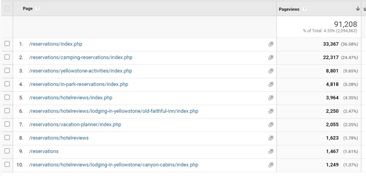
Task: Open /reservations/vacation-planner/index.php link
Action: [75, 125]
